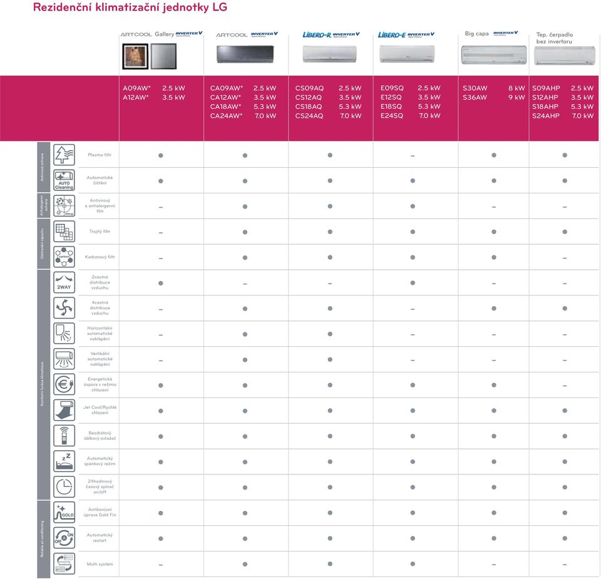601x579 pixels.
Task: Click the LIBERO-R logo
Action: point(317,35)
